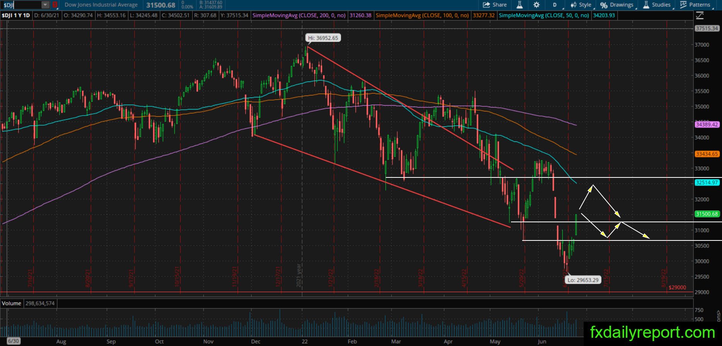Open the beaker Edit Studies icon

click(519, 5)
